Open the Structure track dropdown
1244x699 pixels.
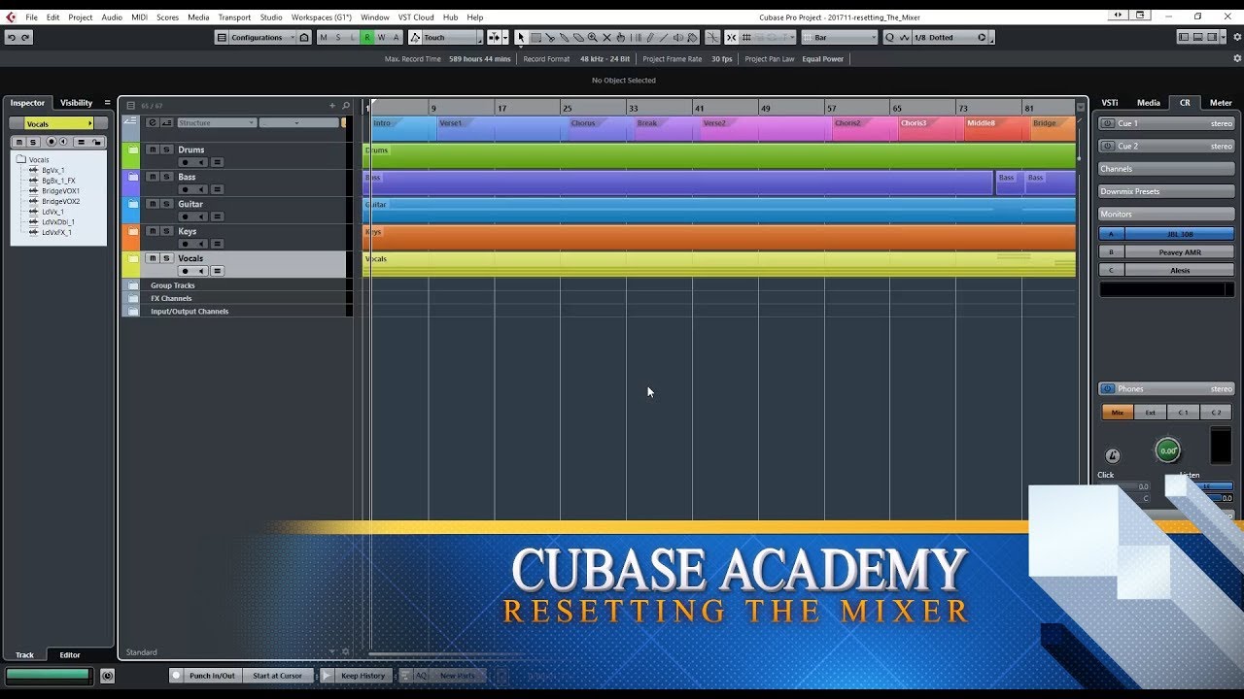tap(216, 122)
